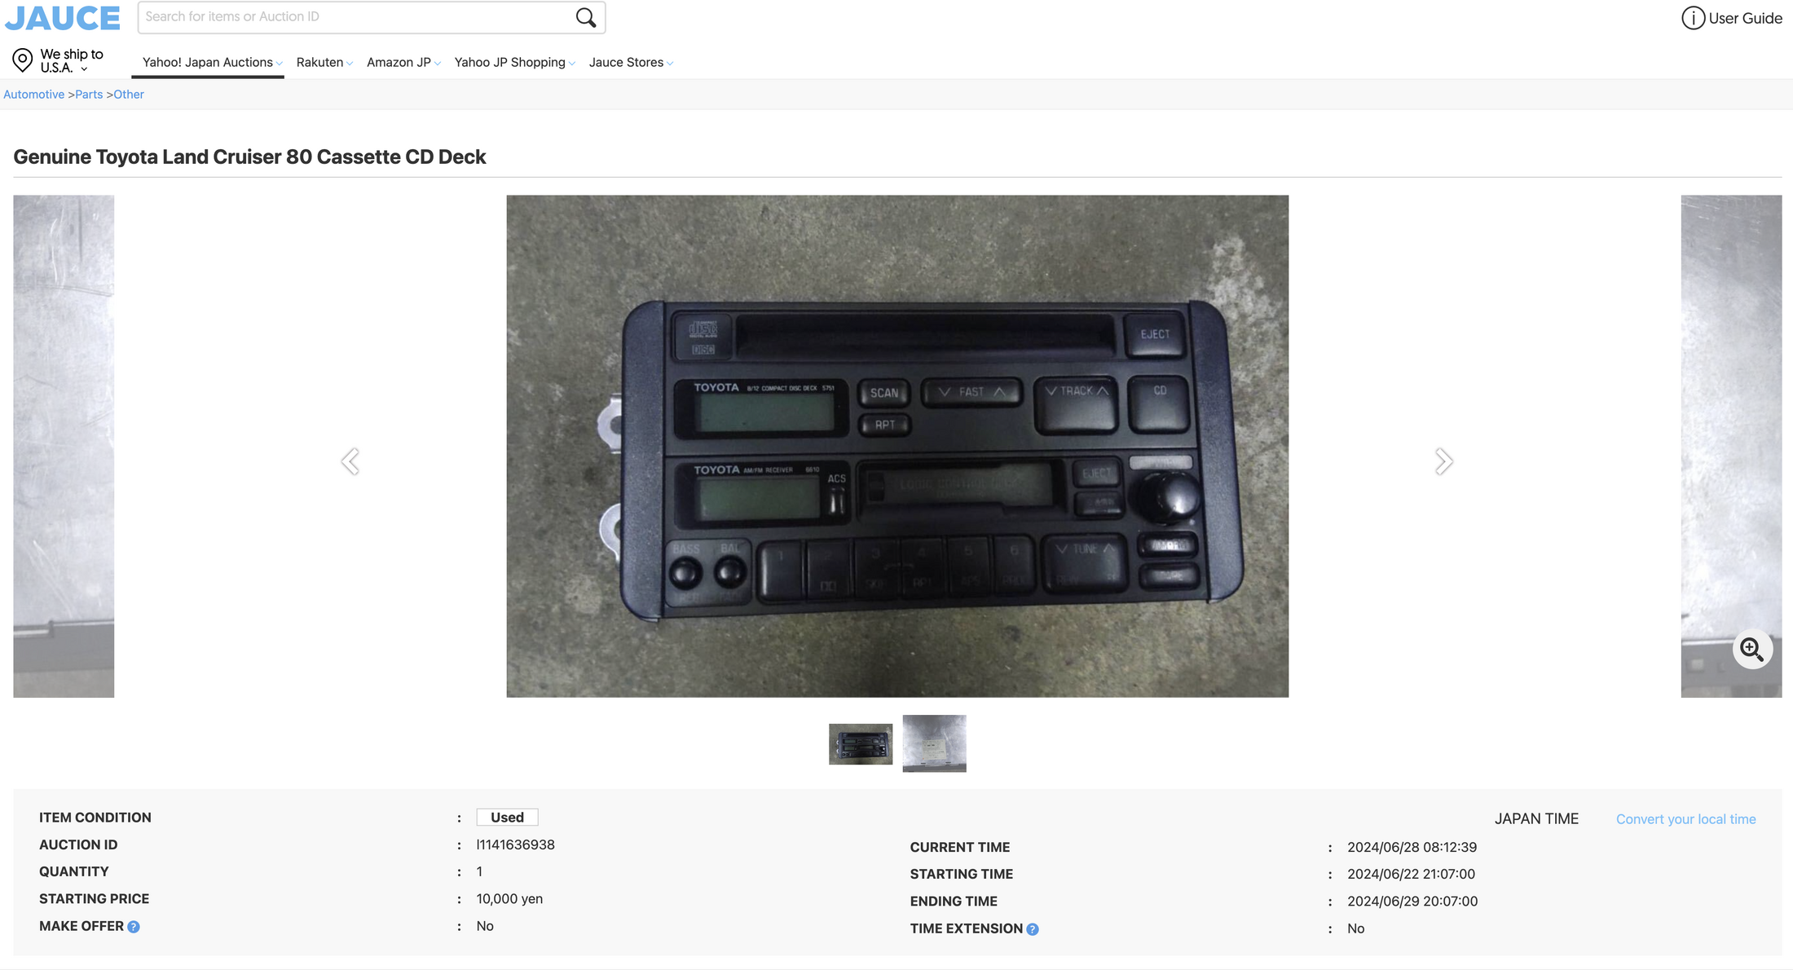Select the second metal back thumbnail
The height and width of the screenshot is (970, 1793).
tap(934, 743)
